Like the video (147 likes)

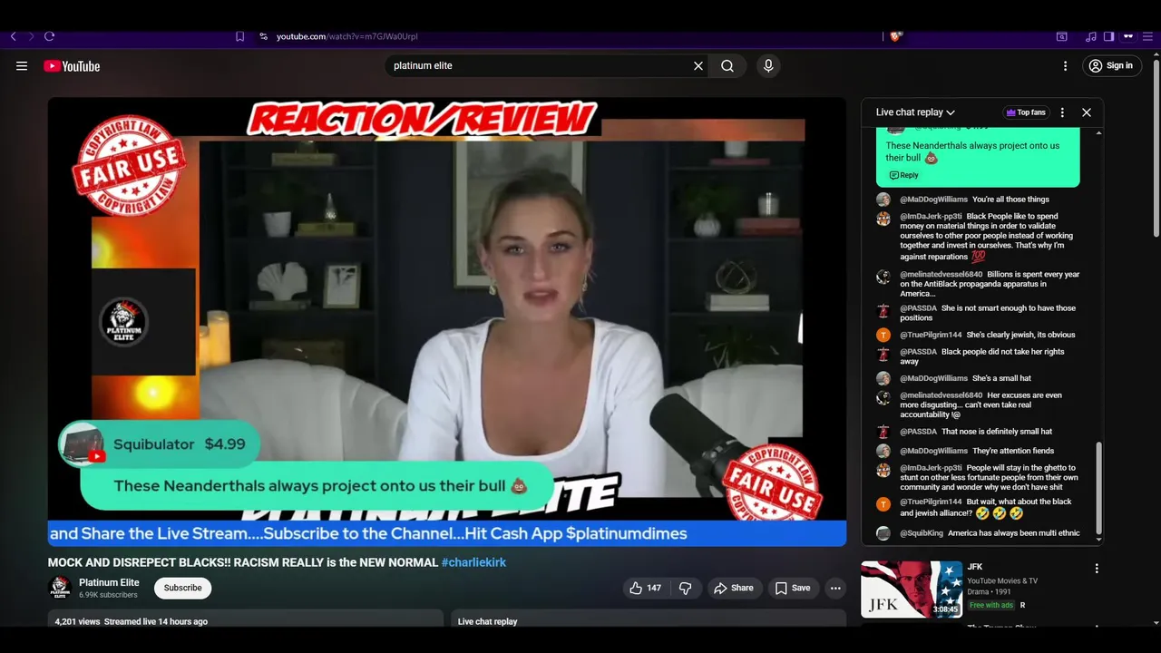646,588
